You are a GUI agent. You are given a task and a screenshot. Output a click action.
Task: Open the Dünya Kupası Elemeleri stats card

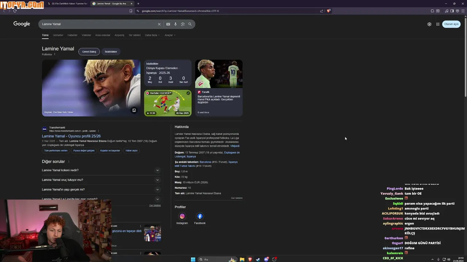168,73
